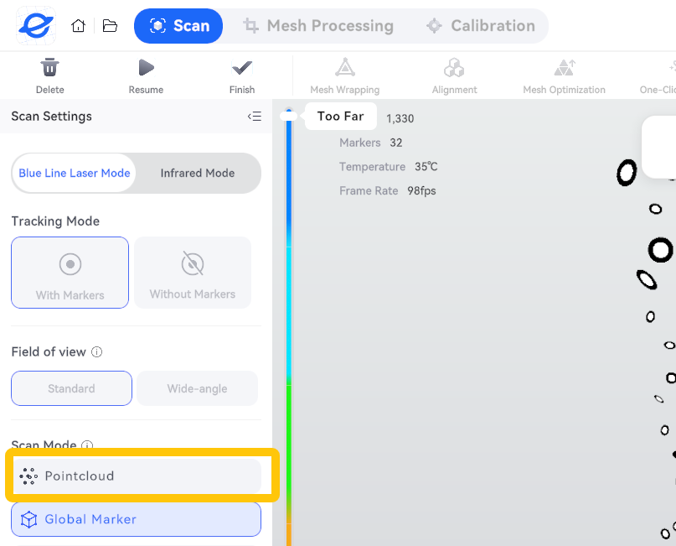Finish the scan
The width and height of the screenshot is (676, 546).
click(242, 76)
